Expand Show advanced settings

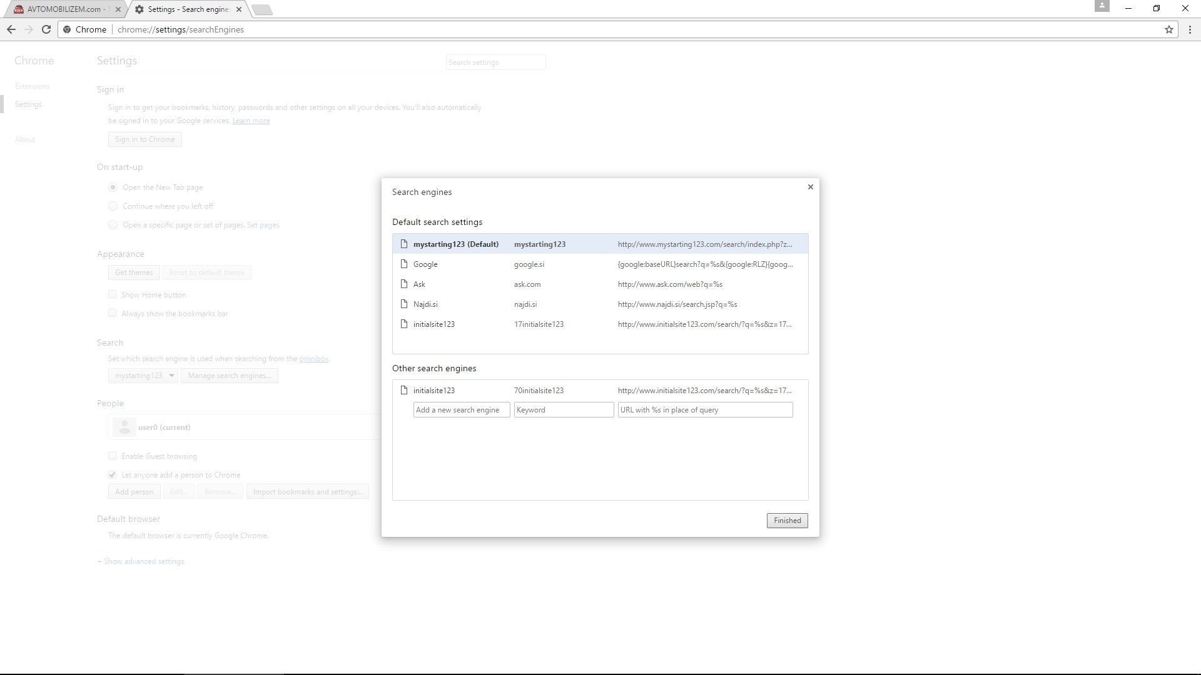coord(141,561)
